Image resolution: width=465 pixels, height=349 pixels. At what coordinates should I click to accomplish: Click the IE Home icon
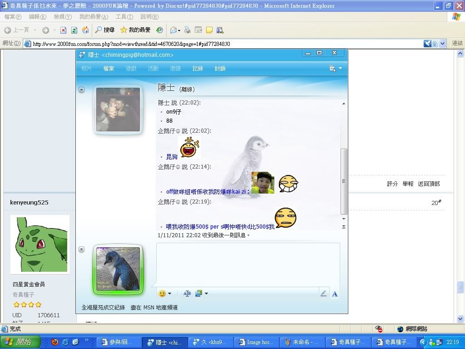click(85, 30)
